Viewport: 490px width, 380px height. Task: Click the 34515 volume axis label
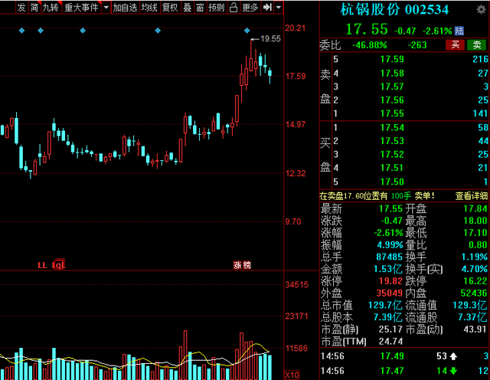296,284
